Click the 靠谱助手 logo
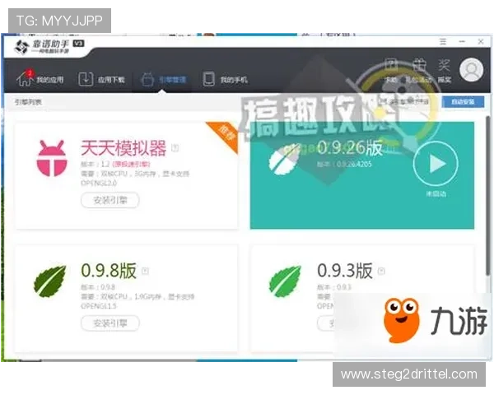The height and width of the screenshot is (395, 494). coord(49,46)
